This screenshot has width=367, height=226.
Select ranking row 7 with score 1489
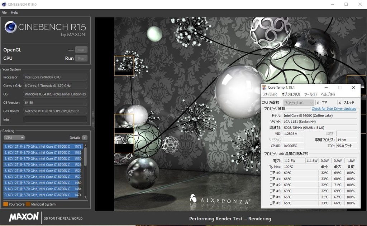[43, 183]
